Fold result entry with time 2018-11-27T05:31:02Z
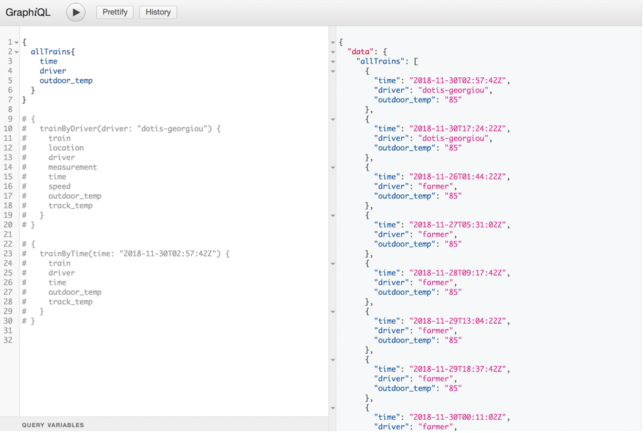644x433 pixels. click(333, 216)
